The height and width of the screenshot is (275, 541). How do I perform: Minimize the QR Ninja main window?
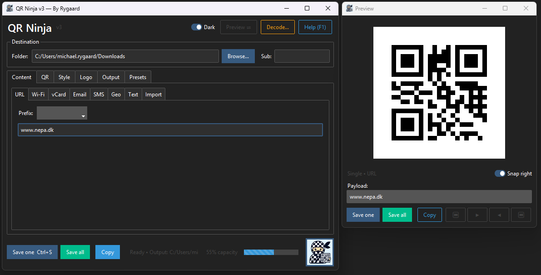click(286, 8)
